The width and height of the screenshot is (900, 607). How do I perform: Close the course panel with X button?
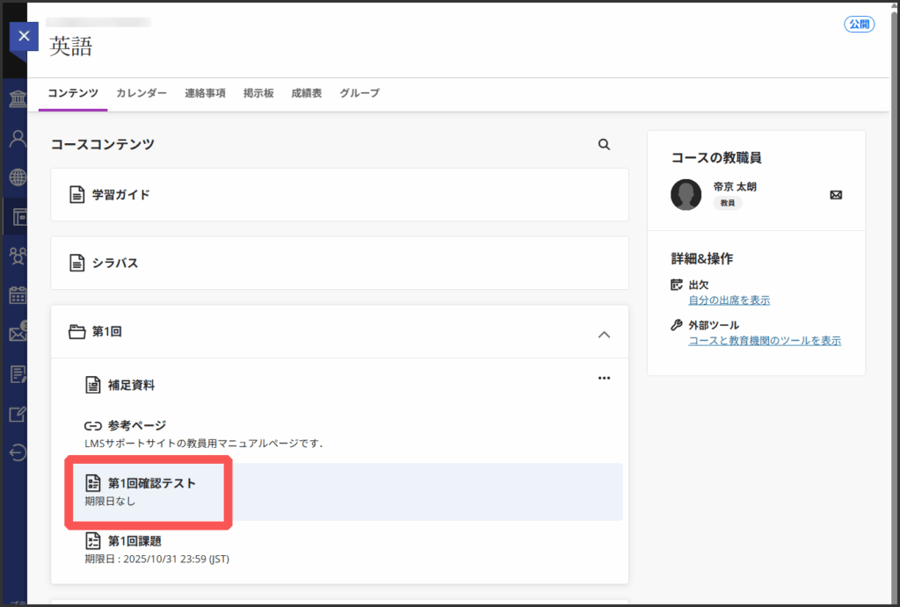[24, 37]
